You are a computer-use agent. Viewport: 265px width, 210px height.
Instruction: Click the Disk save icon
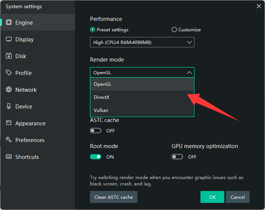[x=9, y=56]
